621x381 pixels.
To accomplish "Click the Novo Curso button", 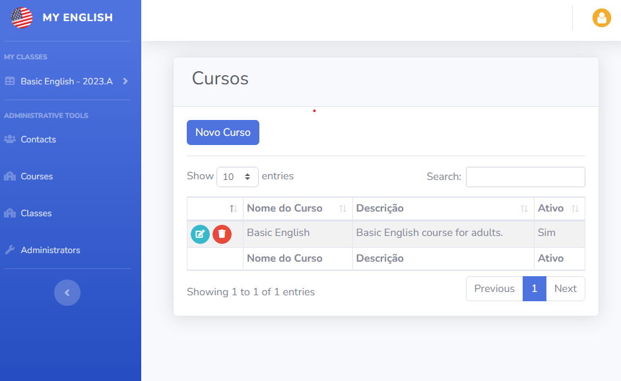I will coord(223,132).
